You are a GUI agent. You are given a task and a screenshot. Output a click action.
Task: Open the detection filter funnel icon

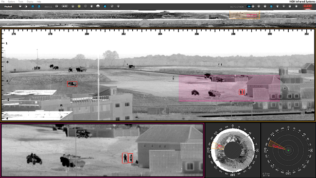click(278, 7)
